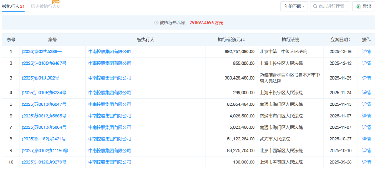Screen dimensions: 378x169
Task: Open 详情 for row 5 苏0613执6047号
Action: (x=366, y=104)
